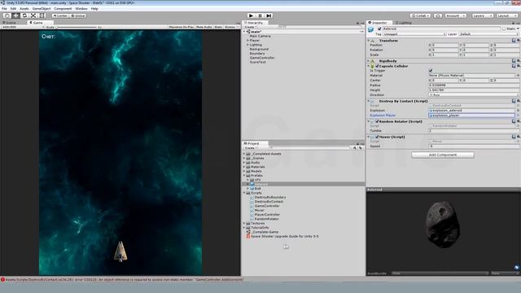Image resolution: width=521 pixels, height=293 pixels.
Task: Select the Move tool in the toolbar
Action: [15, 15]
